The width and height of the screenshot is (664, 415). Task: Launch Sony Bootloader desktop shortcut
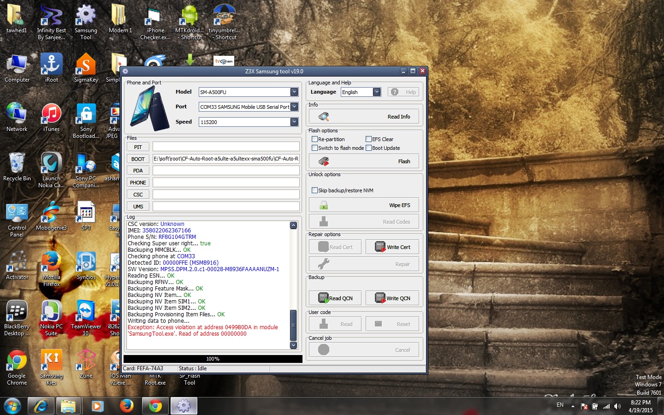(86, 120)
